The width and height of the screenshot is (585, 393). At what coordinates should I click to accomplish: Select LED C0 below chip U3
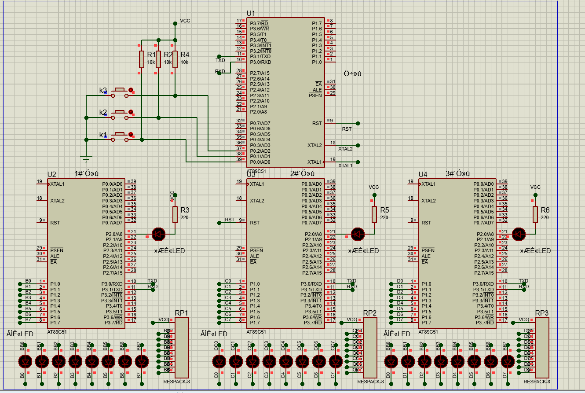click(219, 362)
